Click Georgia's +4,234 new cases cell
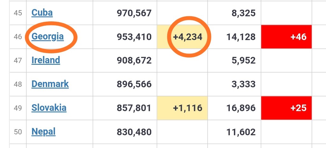The image size is (326, 148). tap(188, 37)
